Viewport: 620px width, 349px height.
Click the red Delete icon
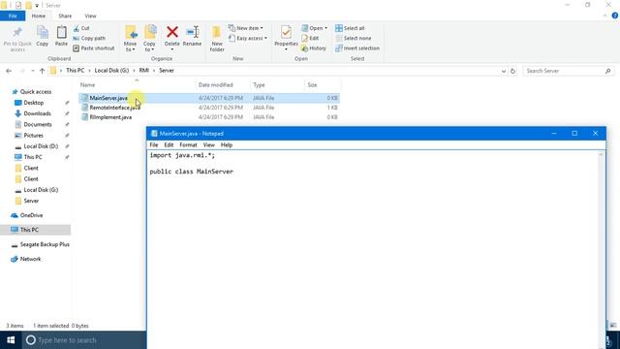tap(172, 32)
